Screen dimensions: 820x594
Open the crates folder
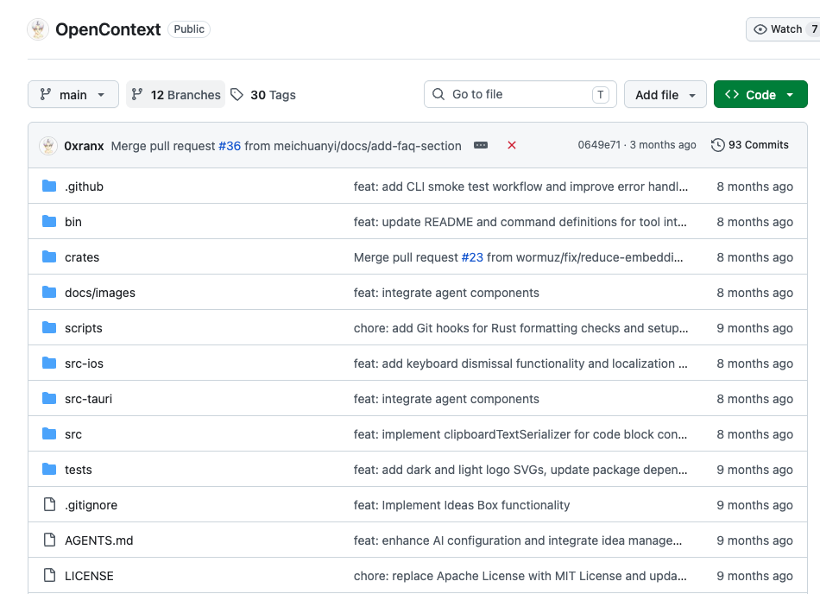pos(82,257)
